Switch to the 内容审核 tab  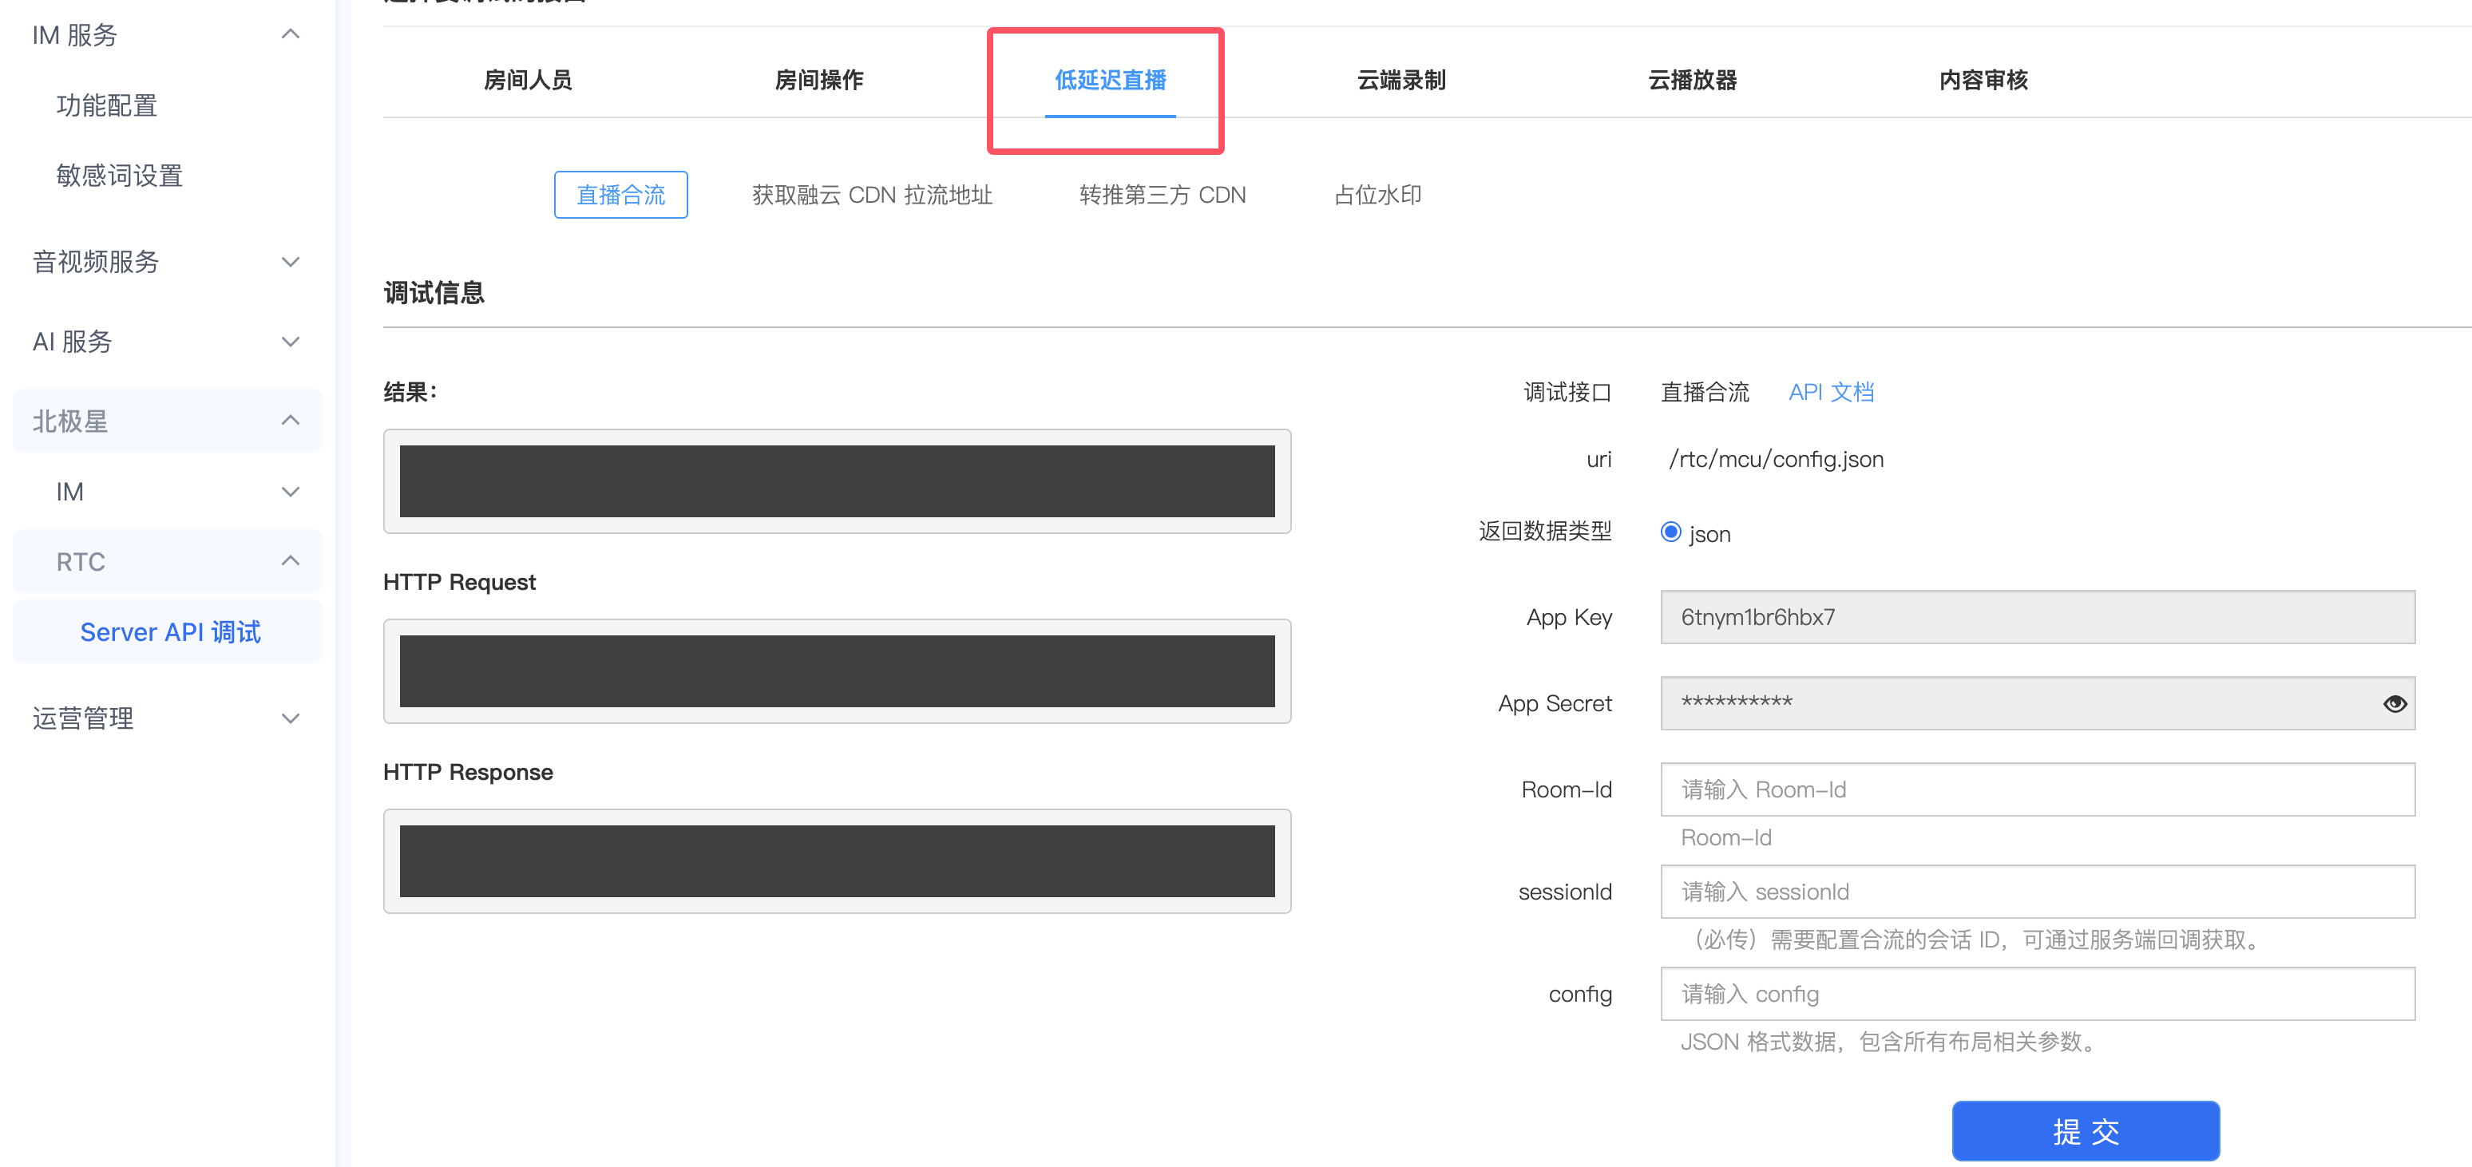(x=1983, y=80)
